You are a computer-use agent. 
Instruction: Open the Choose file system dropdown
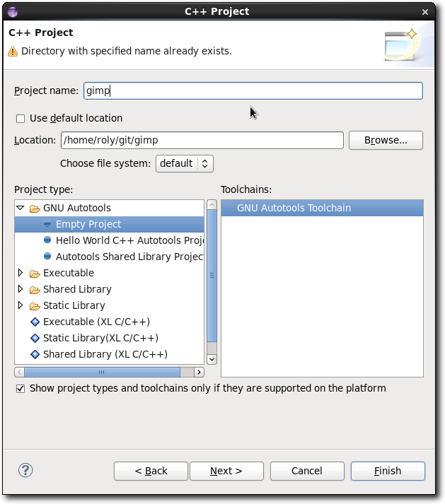coord(184,163)
